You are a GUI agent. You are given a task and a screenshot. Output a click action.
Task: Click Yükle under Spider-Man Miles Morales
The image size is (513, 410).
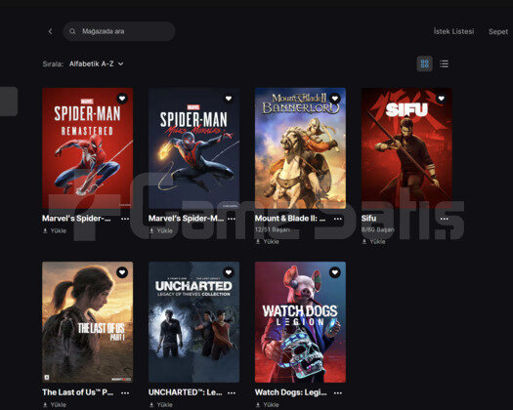tap(161, 230)
